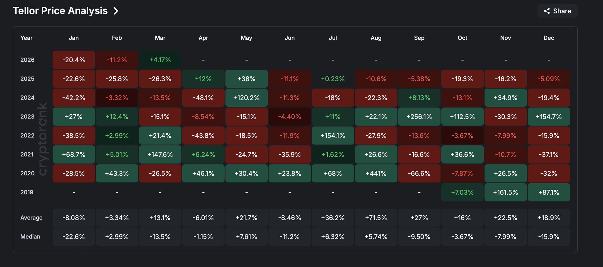Click the September 2023 +256.1% cell

tap(419, 117)
